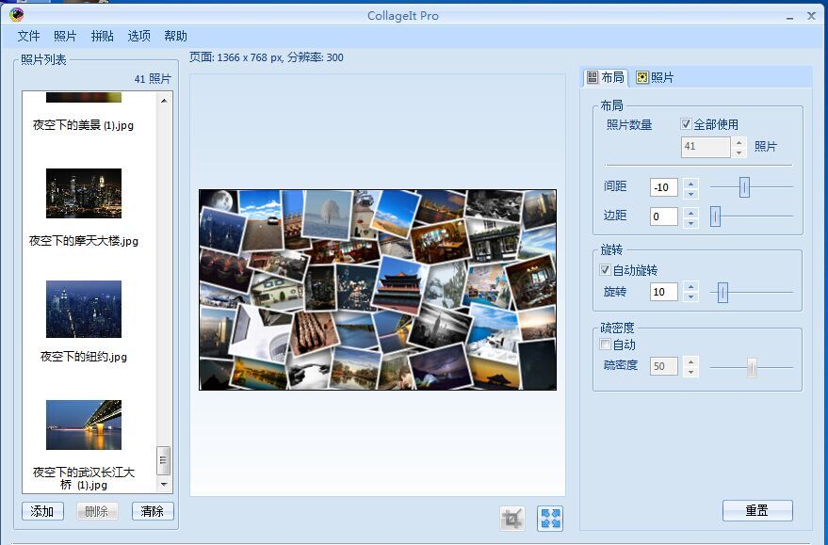Click the 清除 button
Viewport: 828px width, 545px height.
[152, 511]
